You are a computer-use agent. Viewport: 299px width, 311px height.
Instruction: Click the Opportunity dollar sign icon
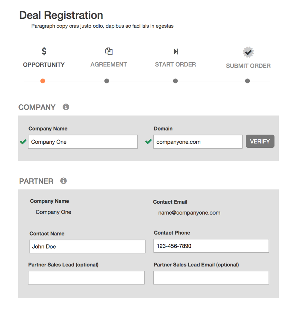click(44, 51)
